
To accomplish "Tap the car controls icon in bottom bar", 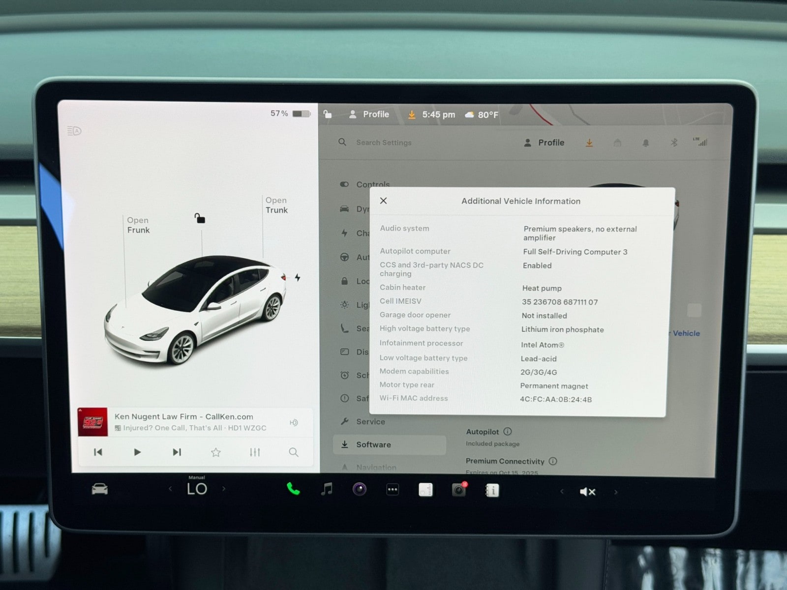I will pyautogui.click(x=100, y=489).
